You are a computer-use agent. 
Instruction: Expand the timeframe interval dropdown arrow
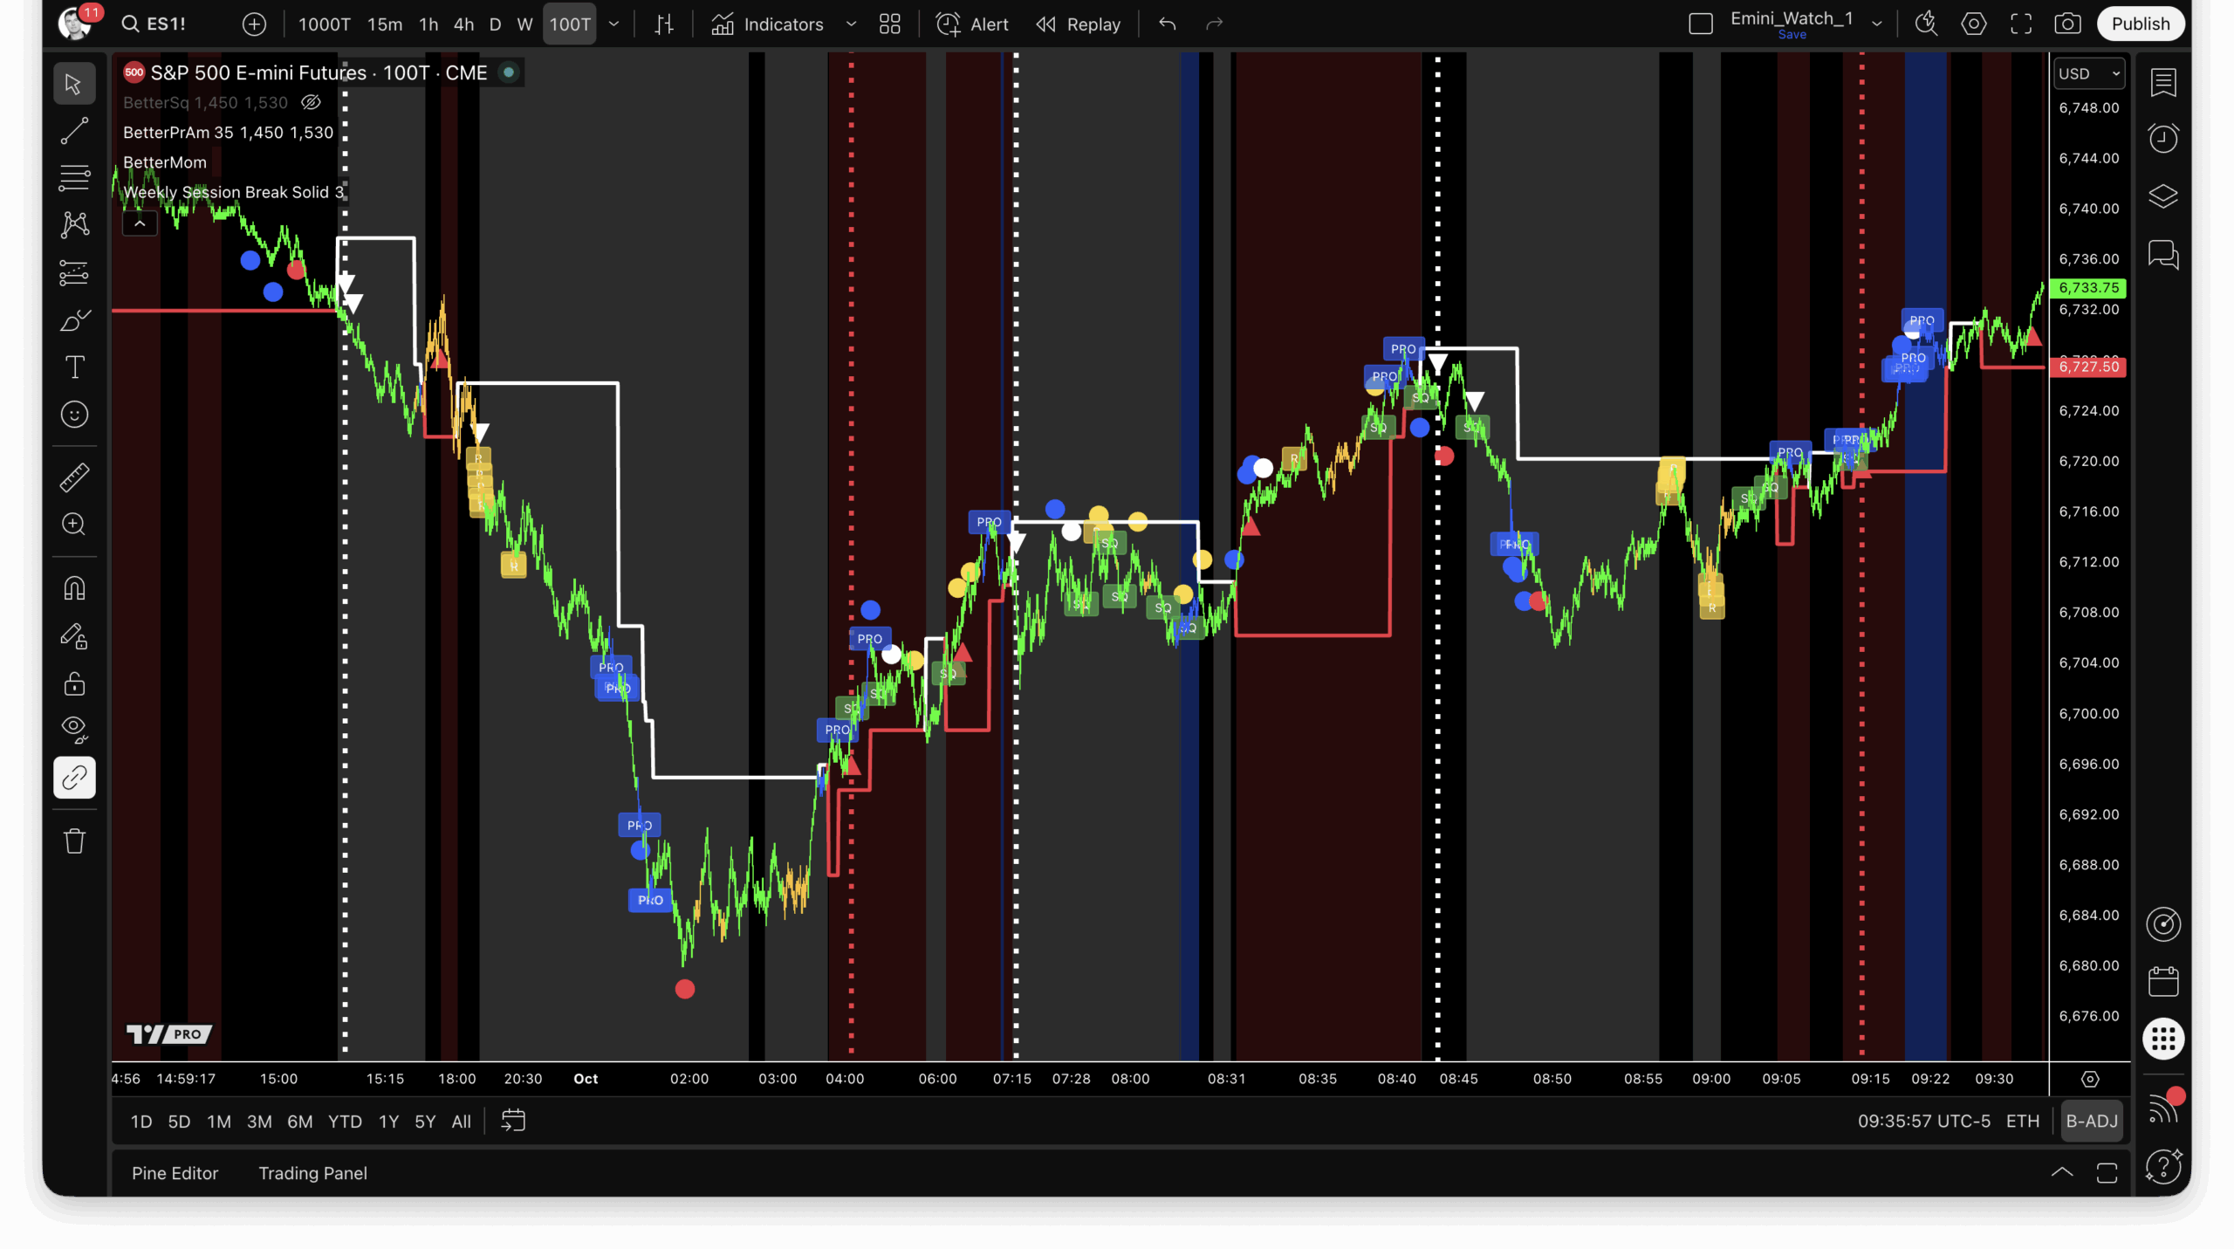click(x=613, y=24)
